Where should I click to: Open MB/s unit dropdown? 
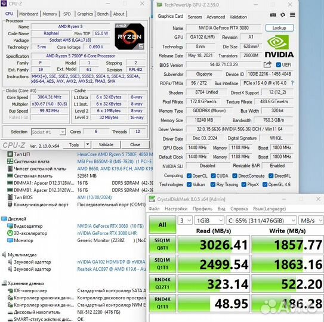pyautogui.click(x=311, y=221)
